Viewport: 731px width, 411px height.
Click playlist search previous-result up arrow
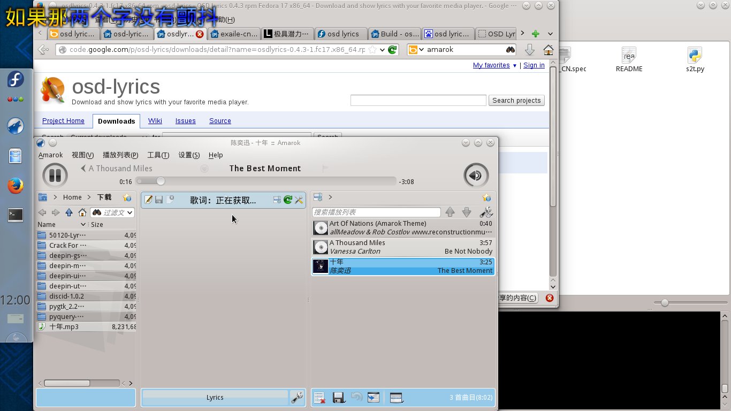point(450,212)
